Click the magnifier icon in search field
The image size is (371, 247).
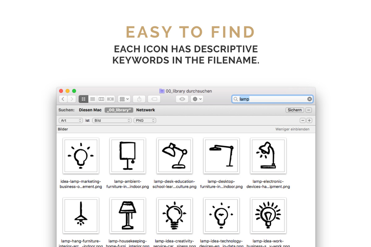coord(236,99)
